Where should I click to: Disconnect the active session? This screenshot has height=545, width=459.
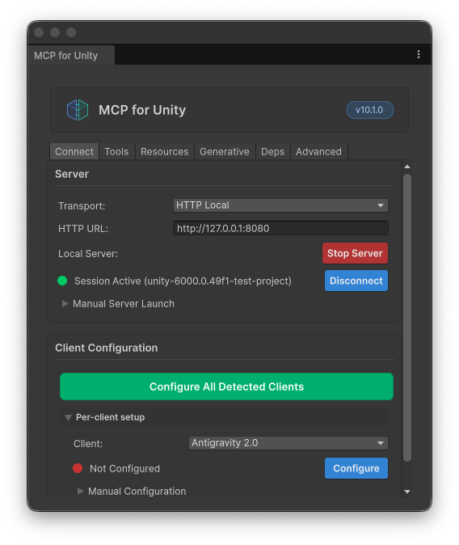click(356, 281)
